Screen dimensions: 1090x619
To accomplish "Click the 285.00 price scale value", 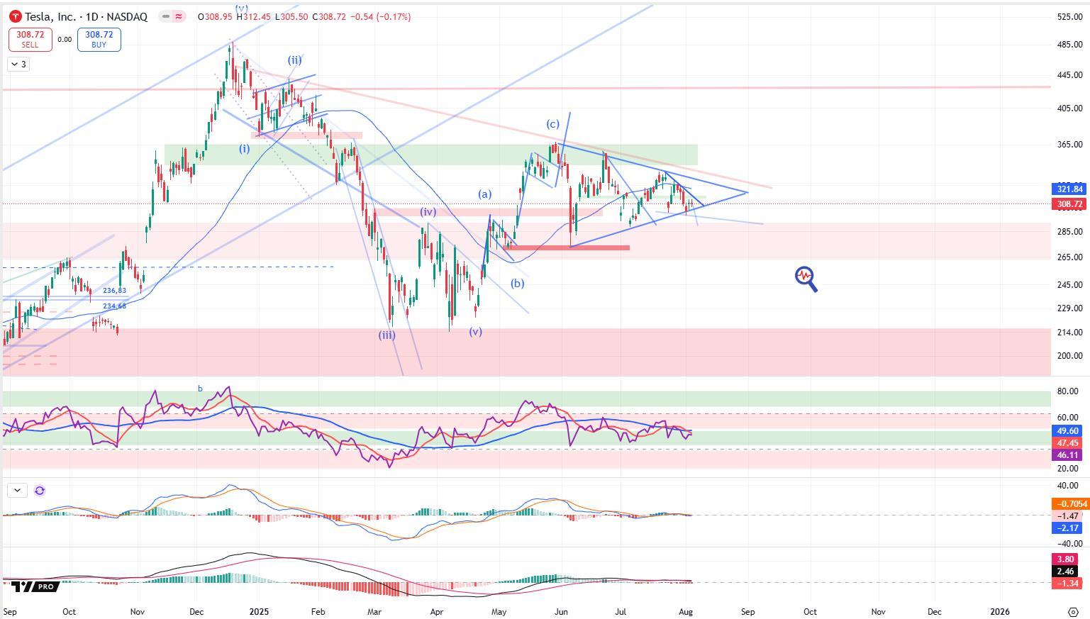I will [1069, 232].
